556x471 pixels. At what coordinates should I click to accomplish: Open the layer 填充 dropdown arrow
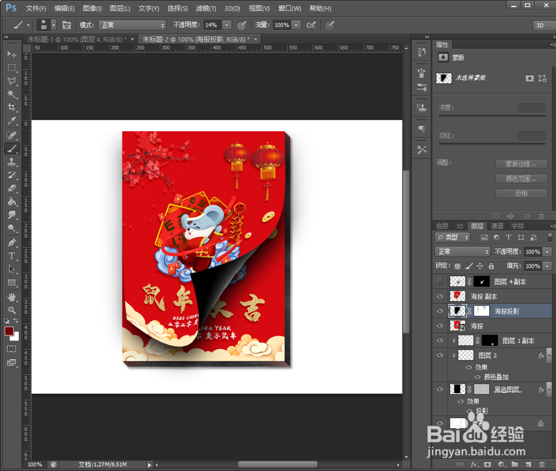[x=548, y=266]
